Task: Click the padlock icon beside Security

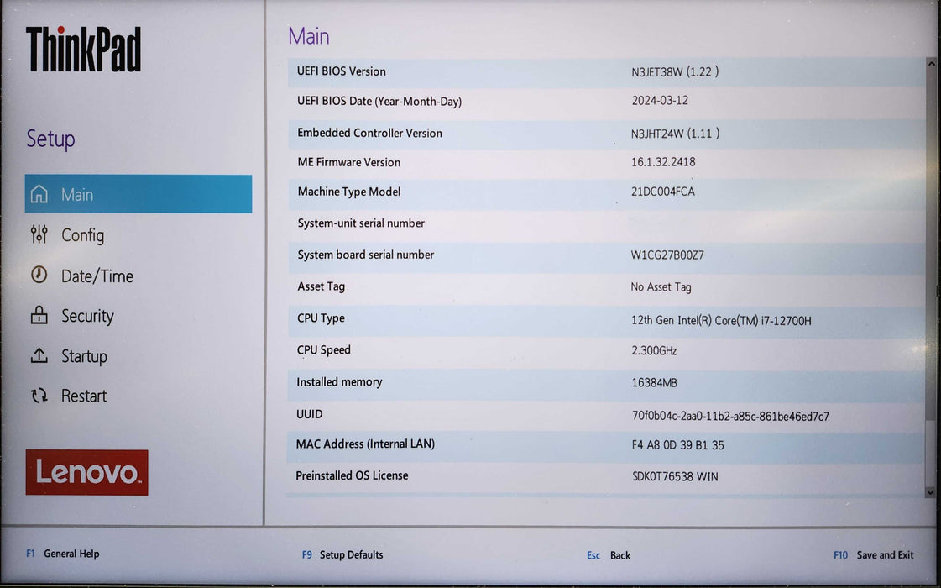Action: tap(39, 315)
